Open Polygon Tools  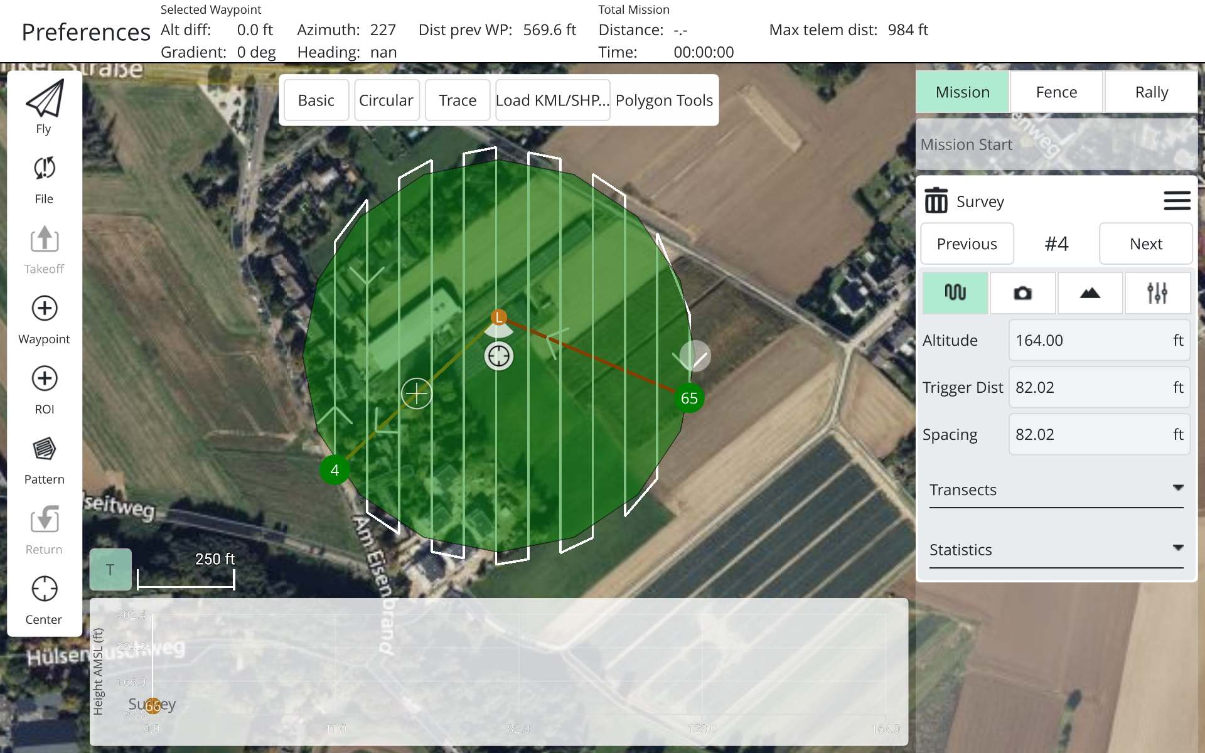(664, 100)
